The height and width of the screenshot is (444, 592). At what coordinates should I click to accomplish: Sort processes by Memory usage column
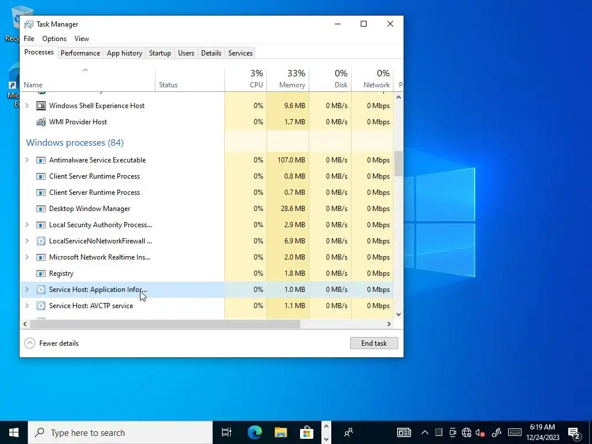[288, 79]
